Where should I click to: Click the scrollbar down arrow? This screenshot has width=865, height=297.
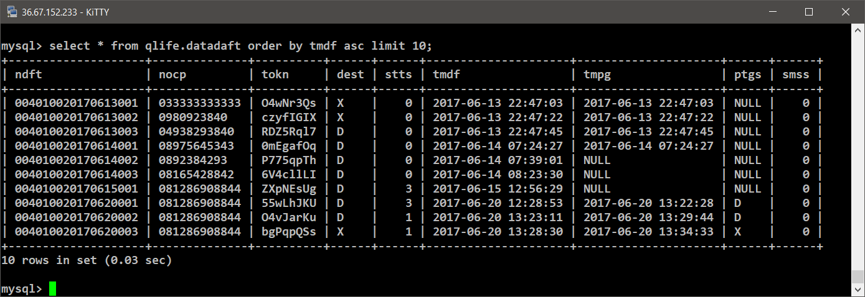858,290
